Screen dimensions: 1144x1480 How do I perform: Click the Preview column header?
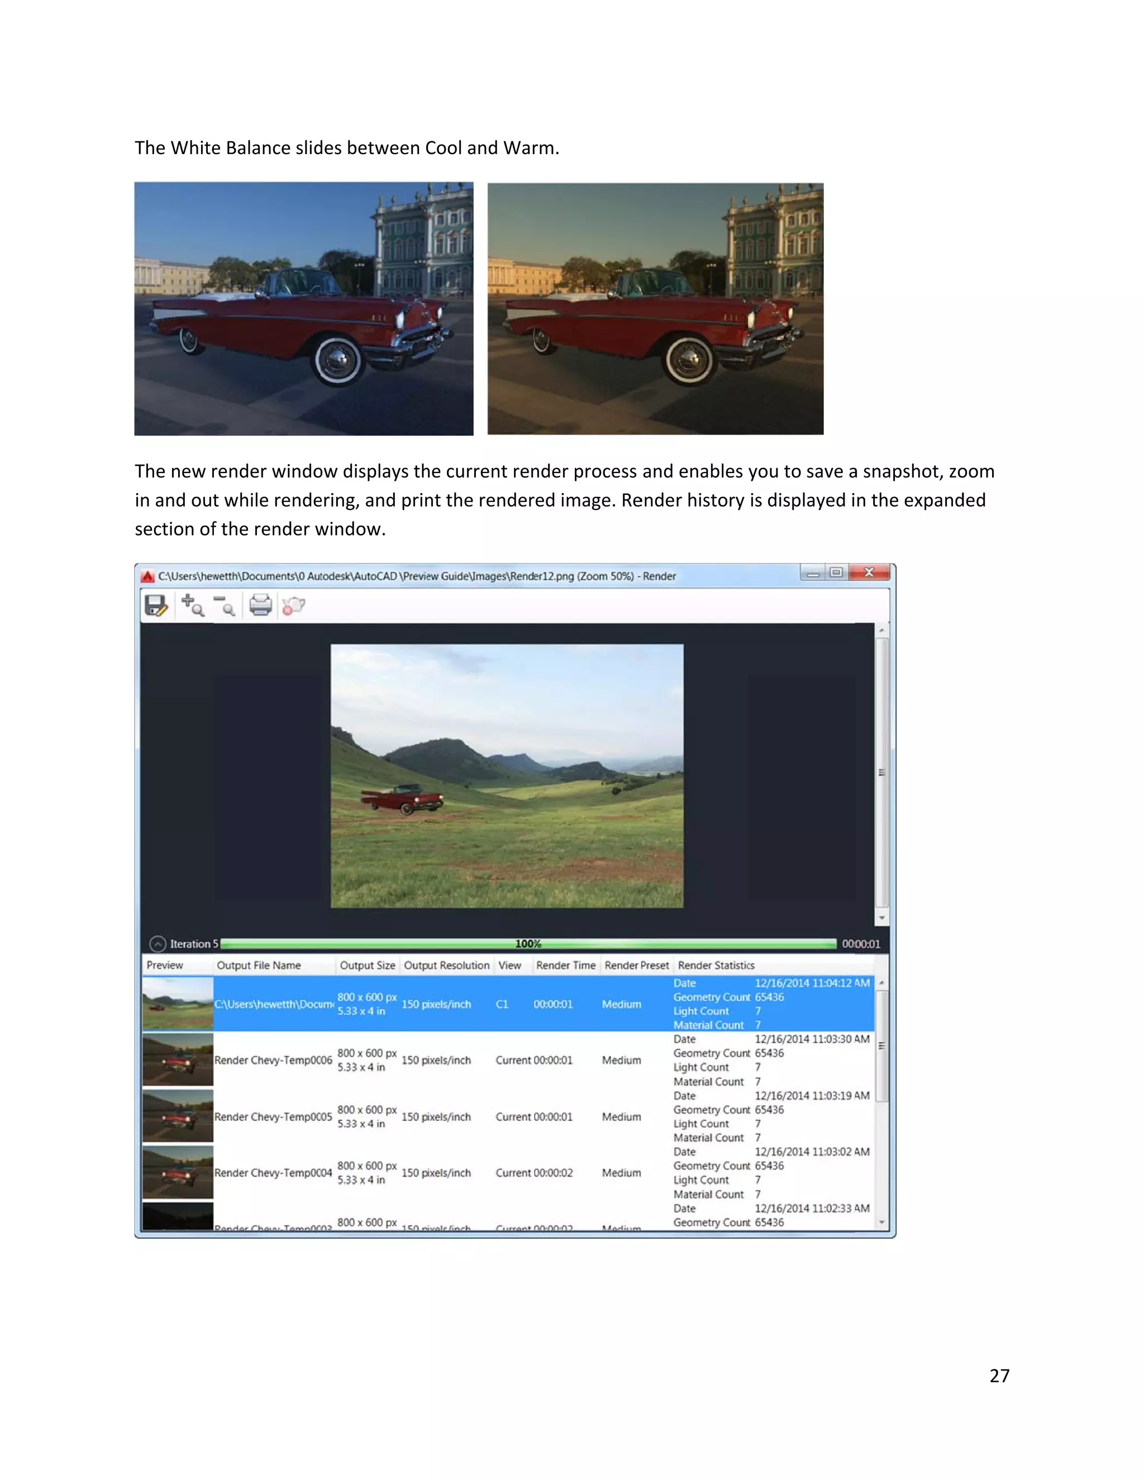pos(165,965)
